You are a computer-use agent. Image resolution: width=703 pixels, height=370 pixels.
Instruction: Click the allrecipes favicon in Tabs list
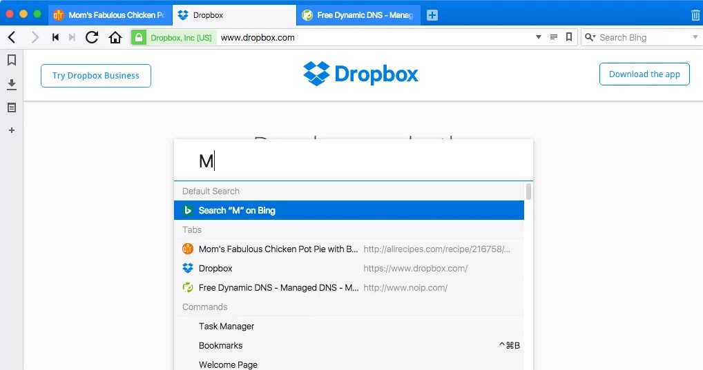pos(188,249)
